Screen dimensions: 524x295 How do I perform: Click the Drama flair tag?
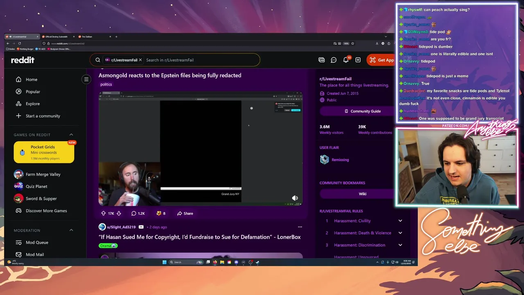coord(108,246)
